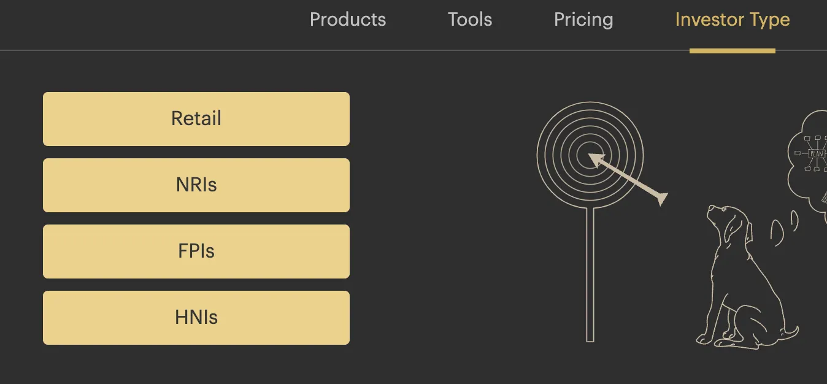Open the Products menu
This screenshot has width=827, height=384.
click(x=348, y=20)
